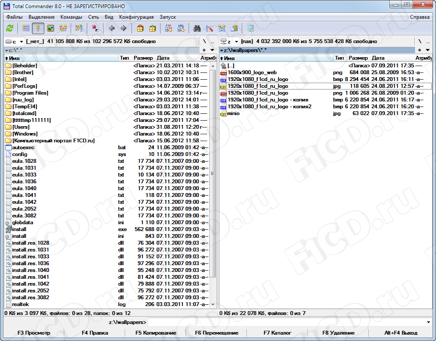The height and width of the screenshot is (341, 436).
Task: Launch the multi-rename tool icon
Action: [x=209, y=28]
